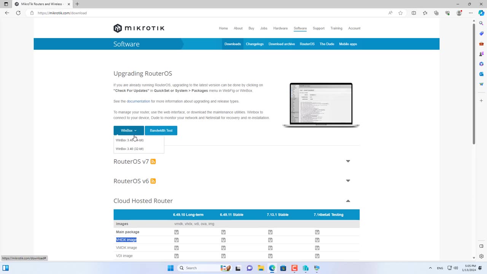The height and width of the screenshot is (274, 487).
Task: Download VHDX image for 7.13.1 Stable
Action: pos(270,240)
